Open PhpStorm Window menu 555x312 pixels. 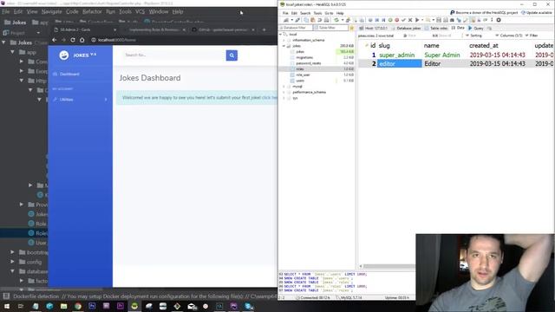[158, 11]
